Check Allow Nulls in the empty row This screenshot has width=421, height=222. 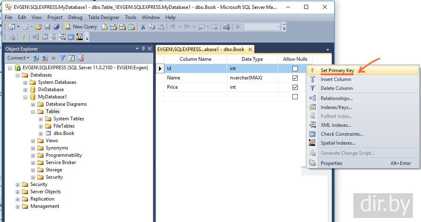295,96
